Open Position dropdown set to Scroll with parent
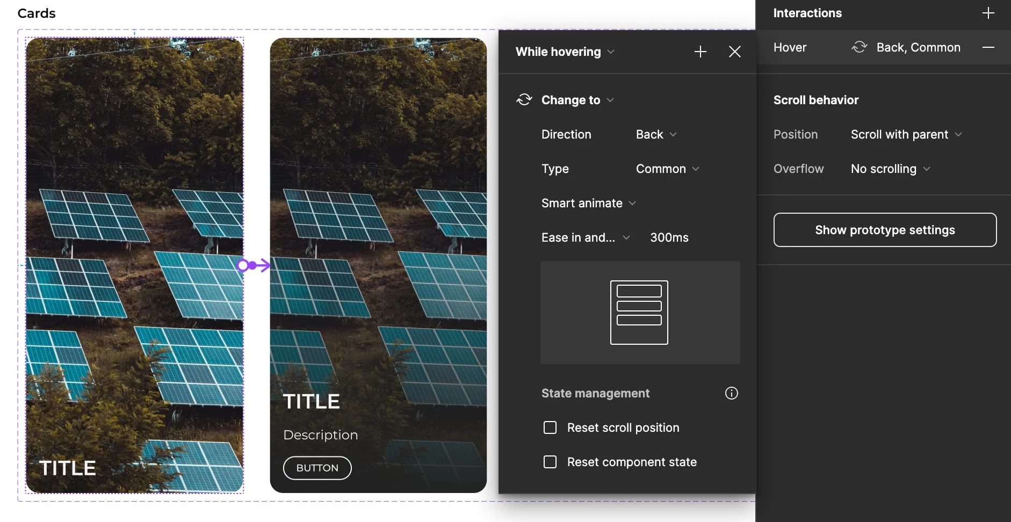1011x522 pixels. coord(906,134)
